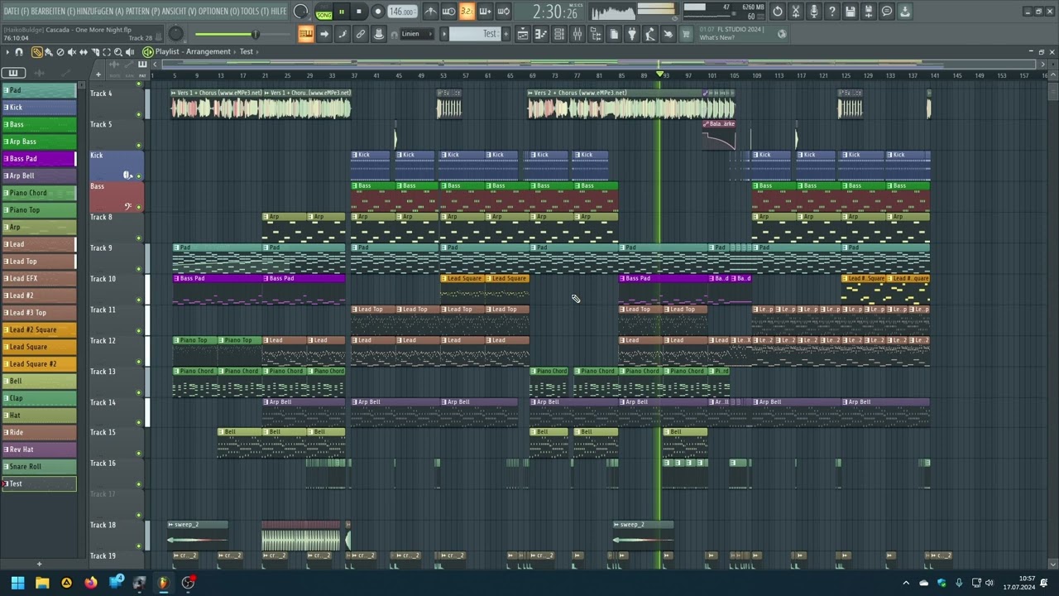Click the Track 16 mute toggle
Viewport: 1059px width, 596px height.
pyautogui.click(x=139, y=485)
